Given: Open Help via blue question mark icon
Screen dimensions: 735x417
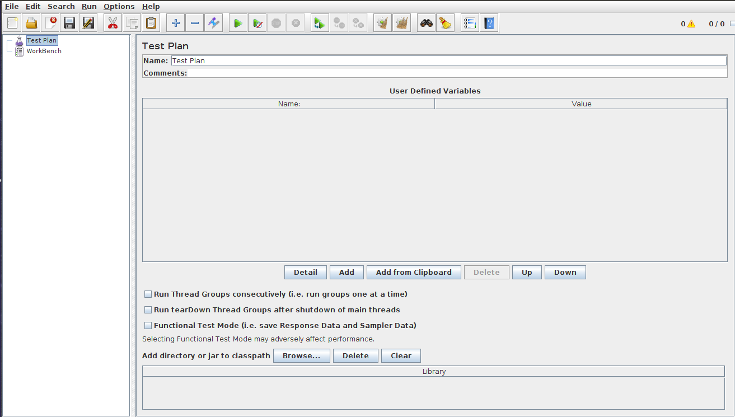Looking at the screenshot, I should (489, 24).
